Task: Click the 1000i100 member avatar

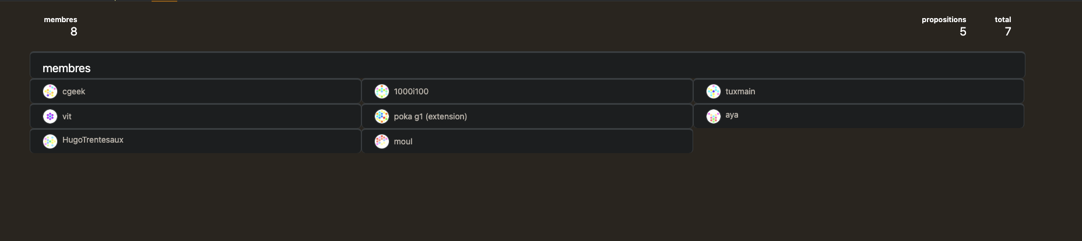Action: (382, 91)
